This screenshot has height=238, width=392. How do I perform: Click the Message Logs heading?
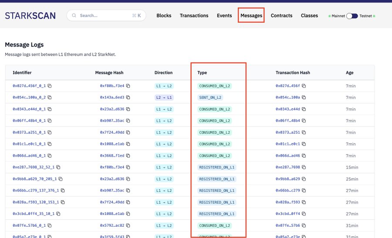coord(24,45)
